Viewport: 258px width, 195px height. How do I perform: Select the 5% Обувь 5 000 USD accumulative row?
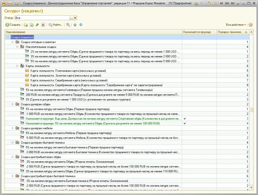point(127,61)
